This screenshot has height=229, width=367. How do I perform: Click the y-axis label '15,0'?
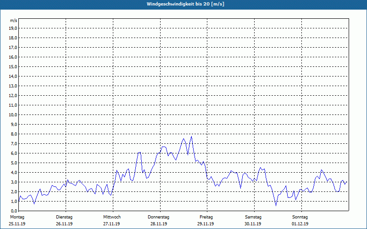(x=13, y=66)
